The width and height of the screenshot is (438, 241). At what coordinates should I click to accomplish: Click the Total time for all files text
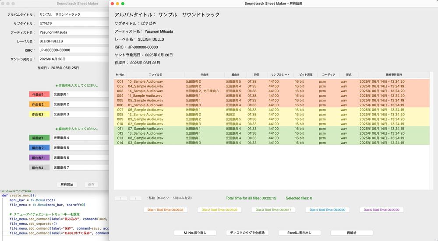click(x=251, y=198)
